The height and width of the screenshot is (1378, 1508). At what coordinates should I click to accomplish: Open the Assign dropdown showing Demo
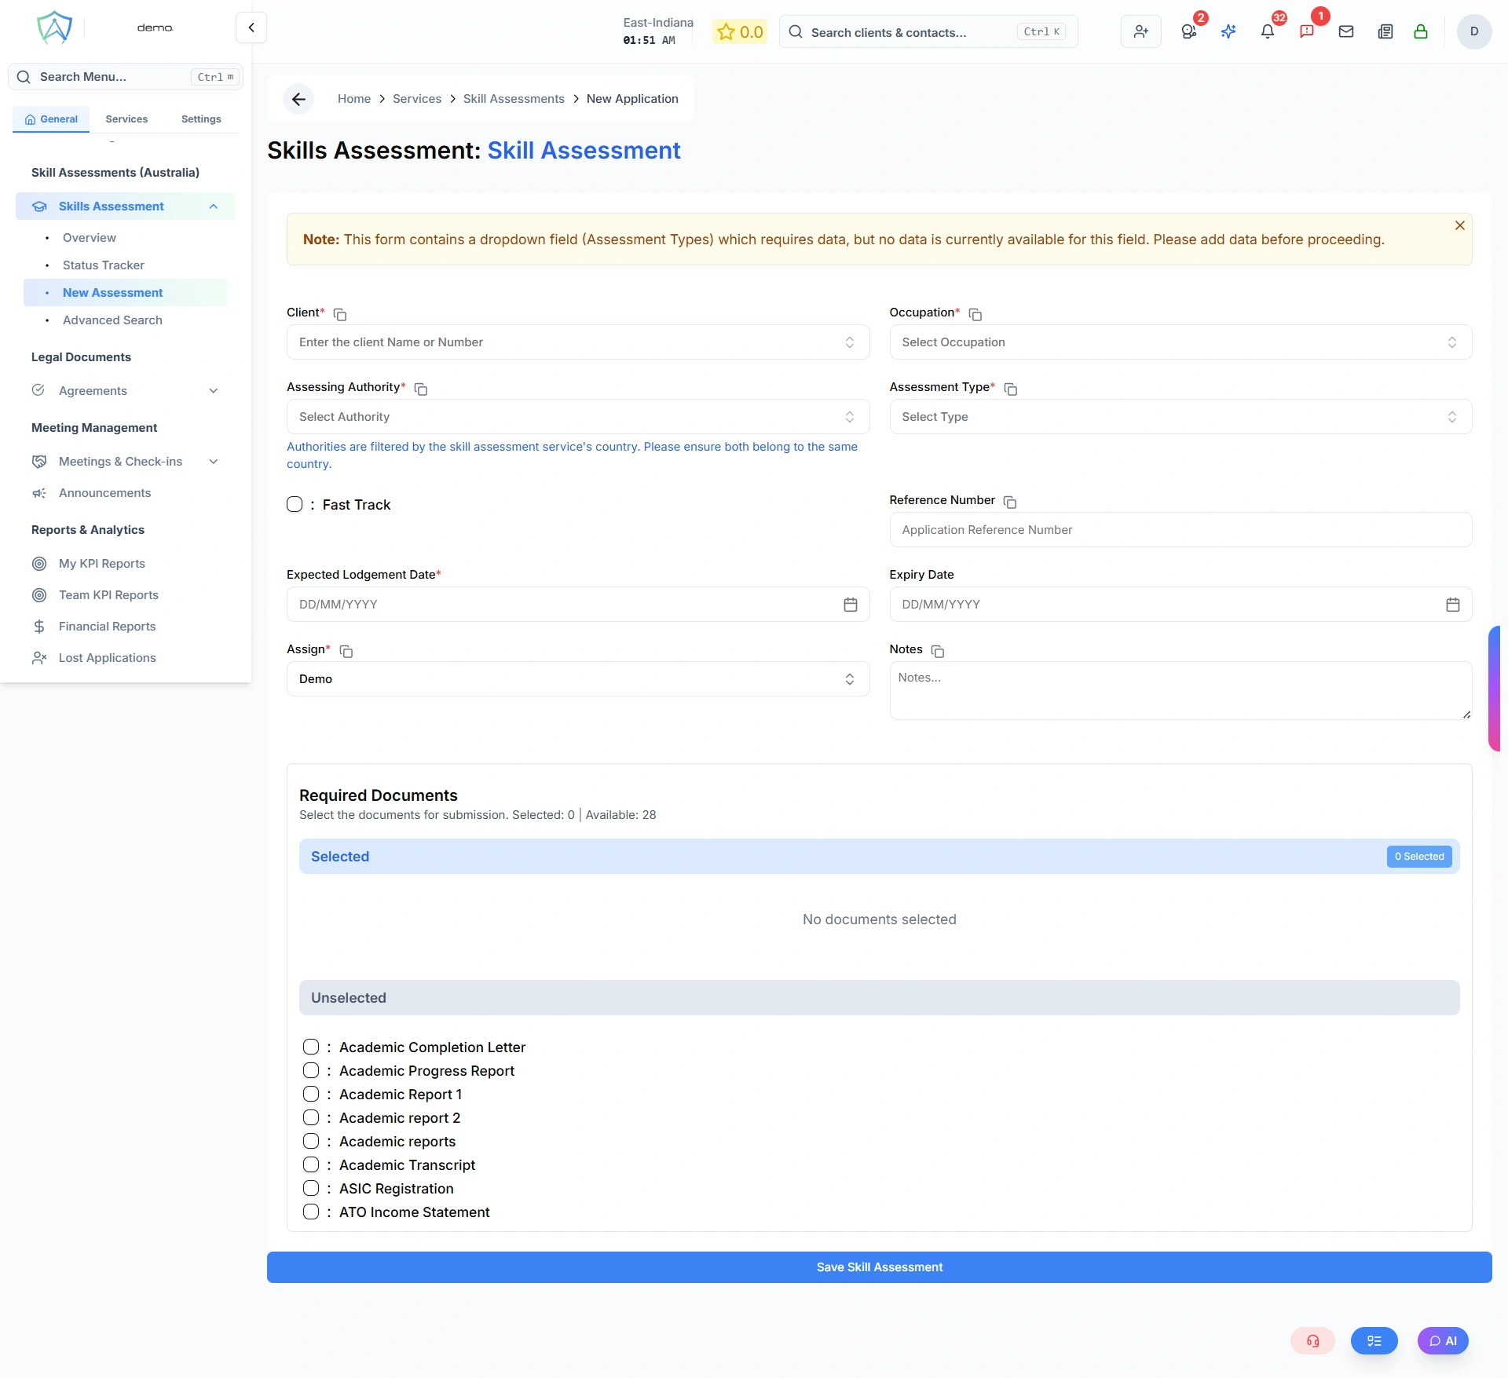tap(577, 679)
